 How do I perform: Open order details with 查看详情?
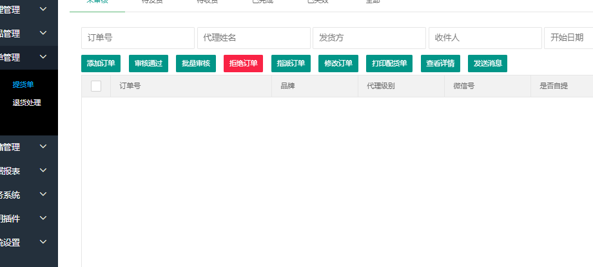click(440, 63)
